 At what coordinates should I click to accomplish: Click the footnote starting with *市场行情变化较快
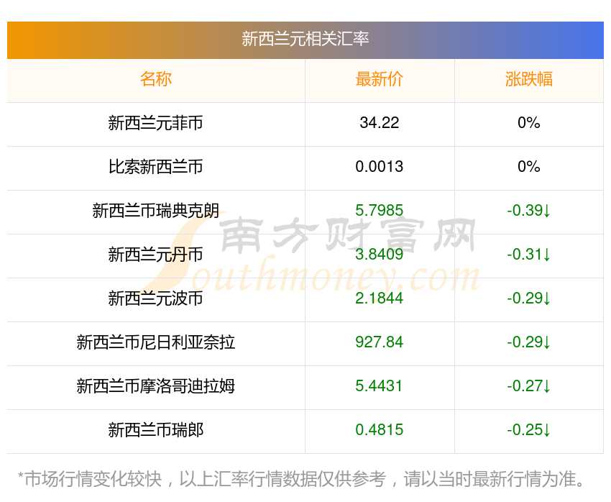[300, 480]
